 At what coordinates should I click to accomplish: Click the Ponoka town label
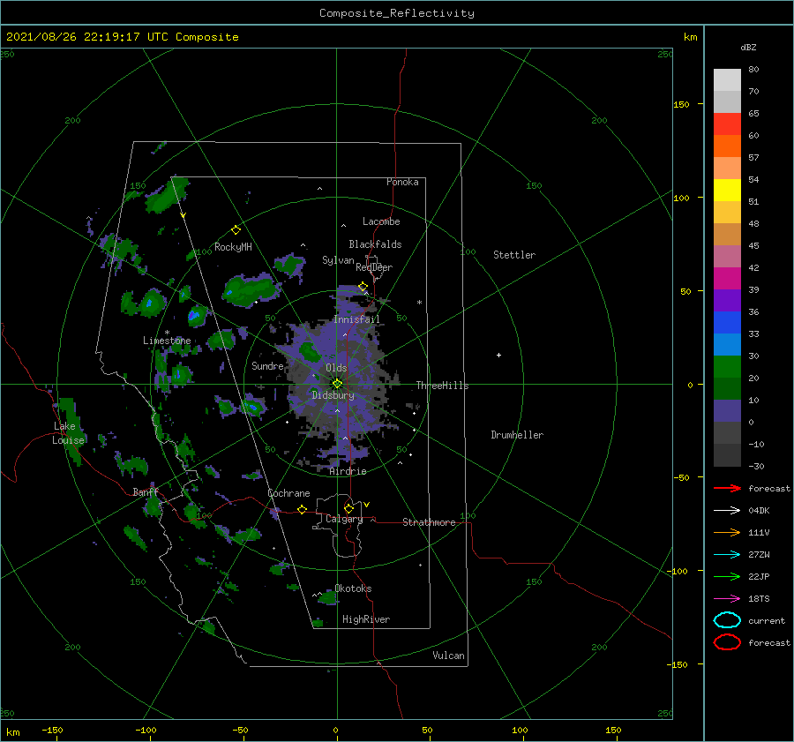[402, 182]
